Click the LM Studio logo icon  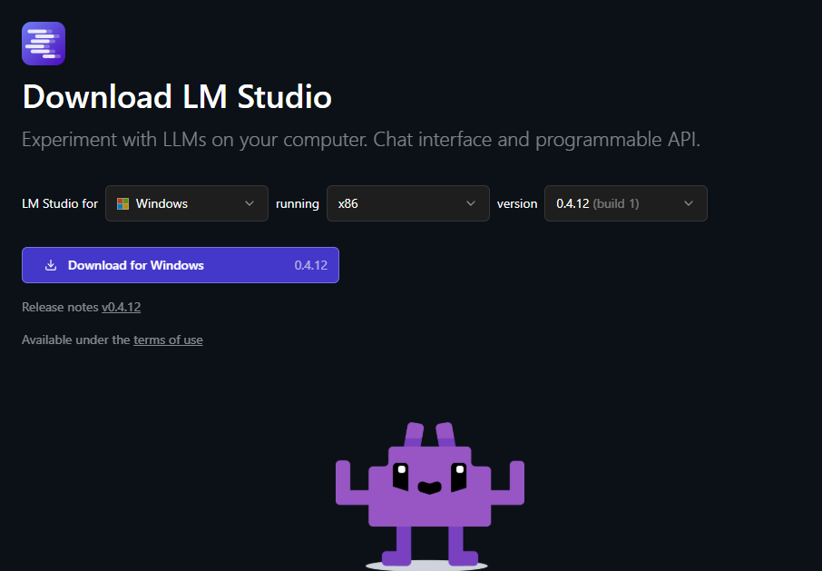point(44,44)
